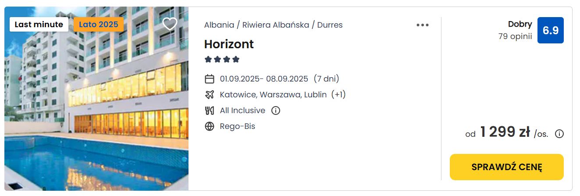Click the cutlery meal plan icon
580x196 pixels.
(x=210, y=110)
